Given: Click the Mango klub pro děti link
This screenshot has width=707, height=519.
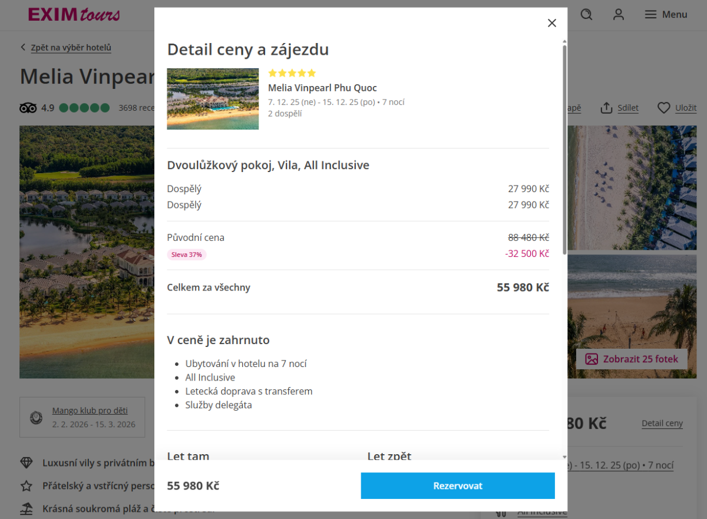Looking at the screenshot, I should (x=90, y=411).
